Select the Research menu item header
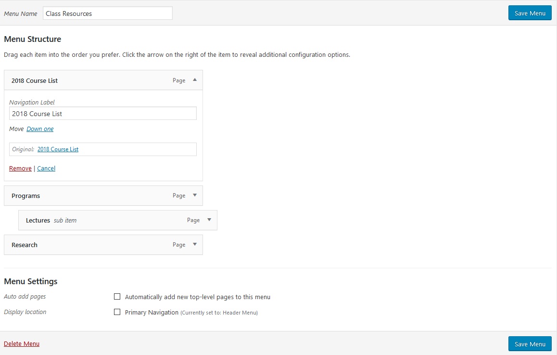The image size is (557, 355). pos(72,245)
